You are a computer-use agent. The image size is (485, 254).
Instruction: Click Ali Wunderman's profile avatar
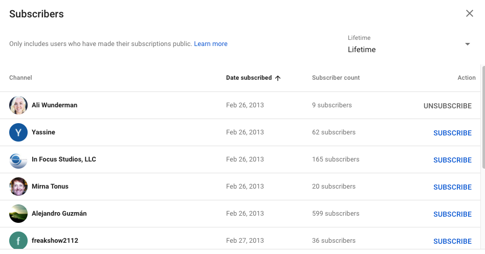click(18, 105)
